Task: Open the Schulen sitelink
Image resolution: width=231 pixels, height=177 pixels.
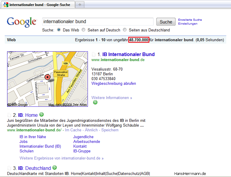Action: (x=26, y=151)
